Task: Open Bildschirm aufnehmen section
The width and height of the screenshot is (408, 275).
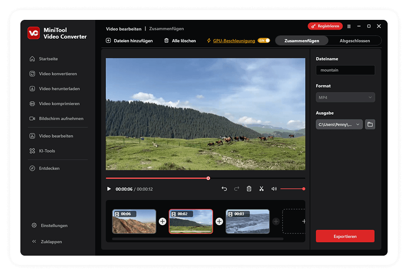Action: click(56, 119)
